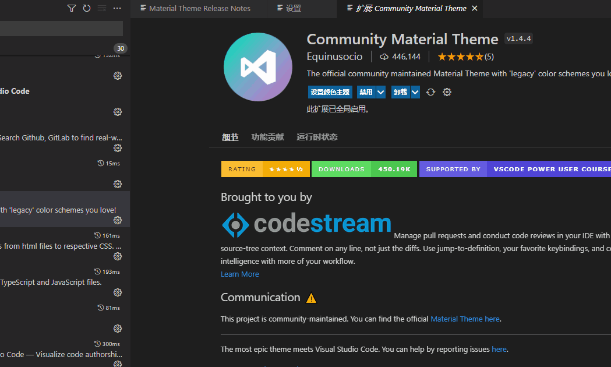
Task: Click the v1.4.4 version badge
Action: (x=518, y=38)
